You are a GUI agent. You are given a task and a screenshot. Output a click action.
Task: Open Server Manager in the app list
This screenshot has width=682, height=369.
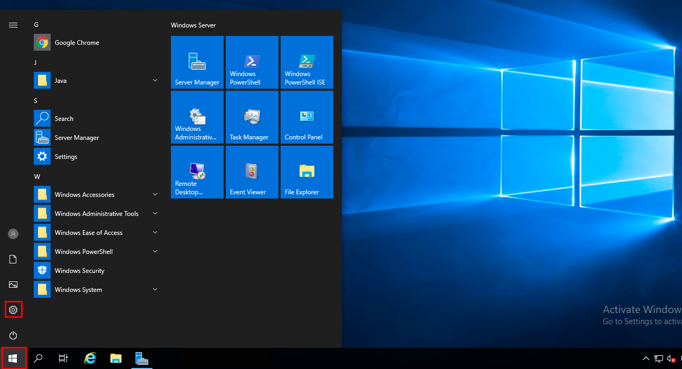pos(97,138)
